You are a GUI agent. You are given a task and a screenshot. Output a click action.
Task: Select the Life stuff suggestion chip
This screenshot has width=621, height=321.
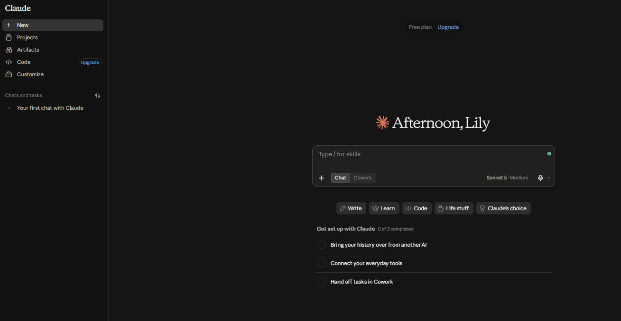454,208
